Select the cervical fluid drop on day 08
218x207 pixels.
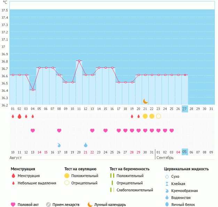[x=59, y=145]
